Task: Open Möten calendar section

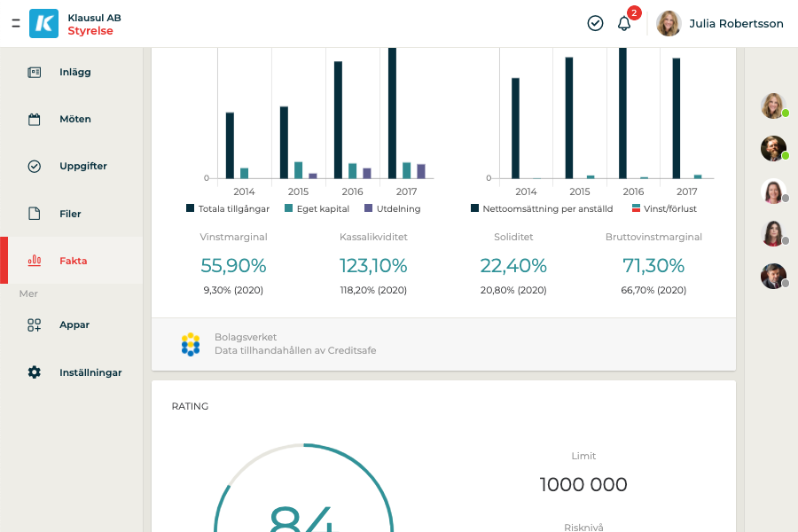Action: [74, 119]
